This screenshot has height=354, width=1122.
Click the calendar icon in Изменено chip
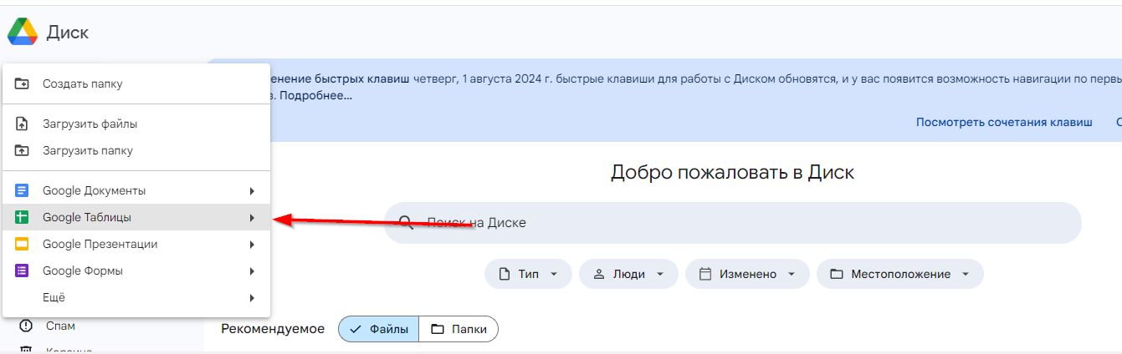[705, 274]
